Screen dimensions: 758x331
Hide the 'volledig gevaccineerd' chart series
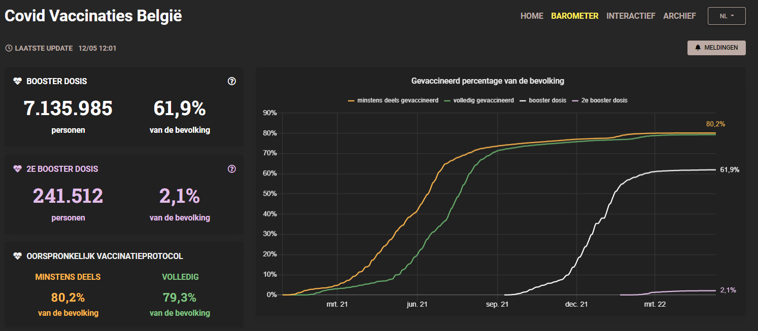coord(479,100)
